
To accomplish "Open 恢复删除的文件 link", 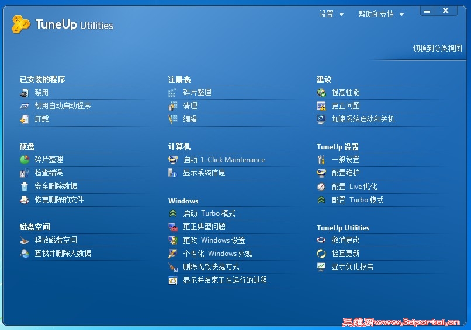I will point(59,199).
